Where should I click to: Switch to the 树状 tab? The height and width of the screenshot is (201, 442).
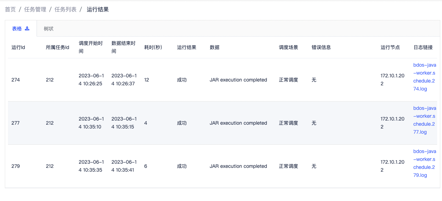pyautogui.click(x=49, y=29)
